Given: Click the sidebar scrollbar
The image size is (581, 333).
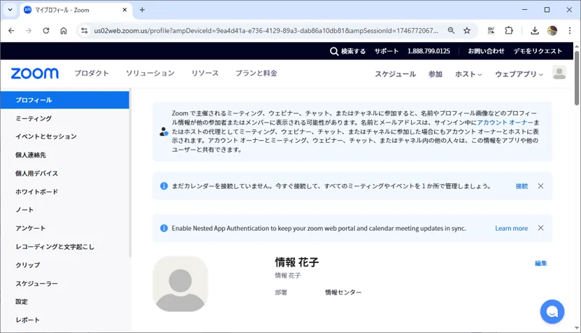Looking at the screenshot, I should coord(130,172).
